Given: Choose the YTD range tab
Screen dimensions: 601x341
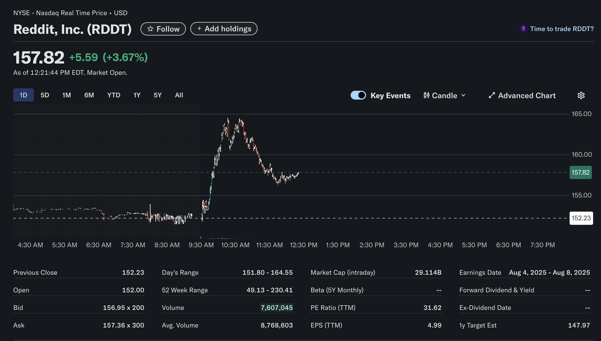Looking at the screenshot, I should coord(114,95).
